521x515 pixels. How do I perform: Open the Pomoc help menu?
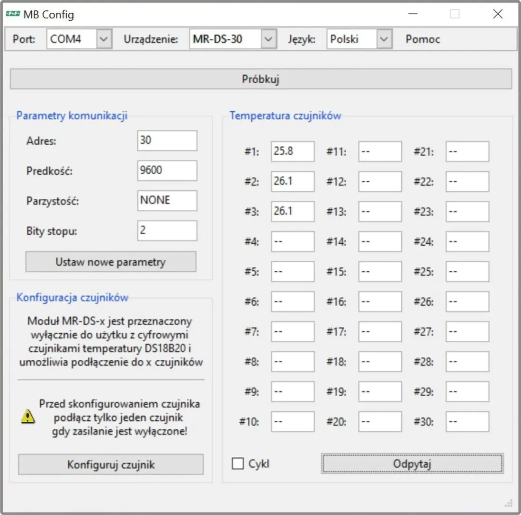(x=422, y=39)
